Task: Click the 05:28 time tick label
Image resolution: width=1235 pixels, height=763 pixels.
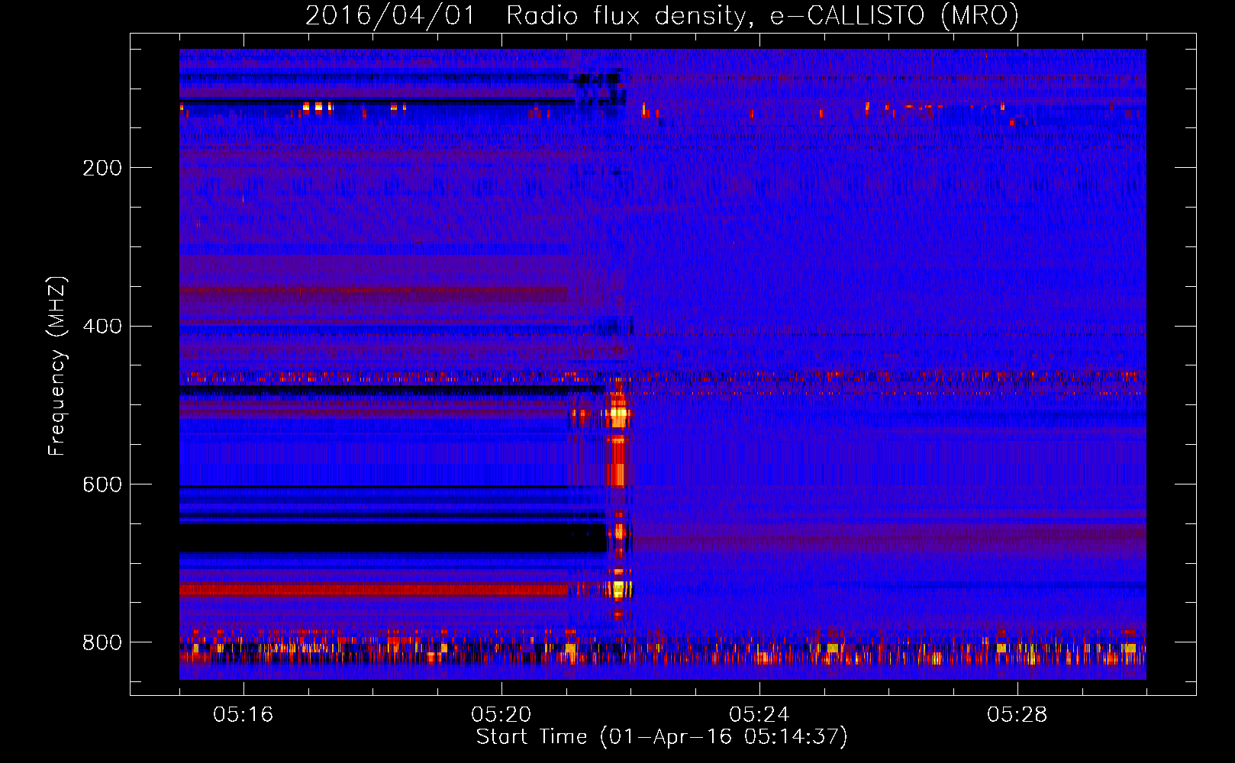Action: [x=1017, y=714]
